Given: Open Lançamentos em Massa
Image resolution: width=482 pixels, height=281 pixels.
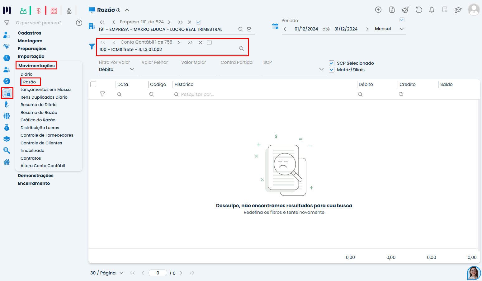Looking at the screenshot, I should tap(46, 89).
